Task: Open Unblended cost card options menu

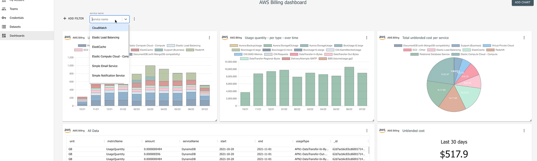Action: coord(524,131)
